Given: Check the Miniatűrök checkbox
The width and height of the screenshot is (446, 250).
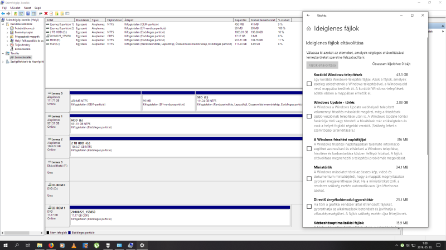Looking at the screenshot, I should pyautogui.click(x=309, y=179).
